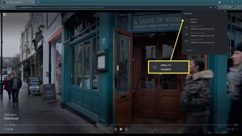
Task: Open a new browser tab
Action: (38, 2)
